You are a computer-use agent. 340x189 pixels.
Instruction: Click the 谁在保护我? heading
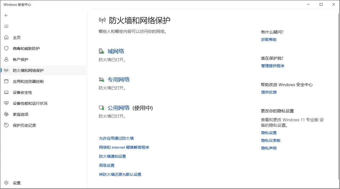272,58
